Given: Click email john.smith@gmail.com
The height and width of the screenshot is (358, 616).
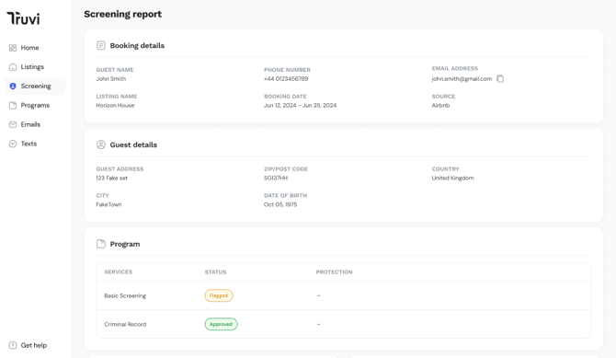Looking at the screenshot, I should point(462,78).
